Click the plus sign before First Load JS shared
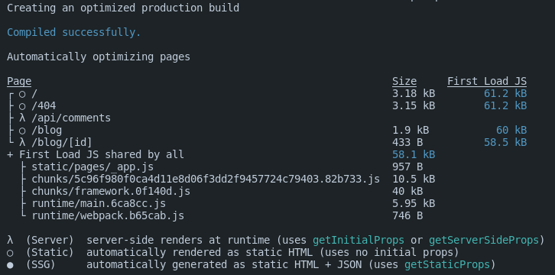The width and height of the screenshot is (555, 275). tap(10, 155)
